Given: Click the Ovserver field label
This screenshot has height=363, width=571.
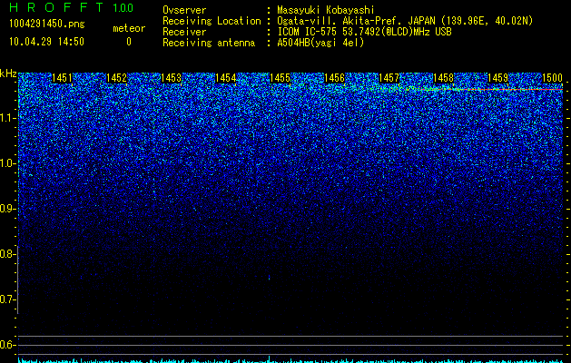Looking at the screenshot, I should click(x=184, y=10).
